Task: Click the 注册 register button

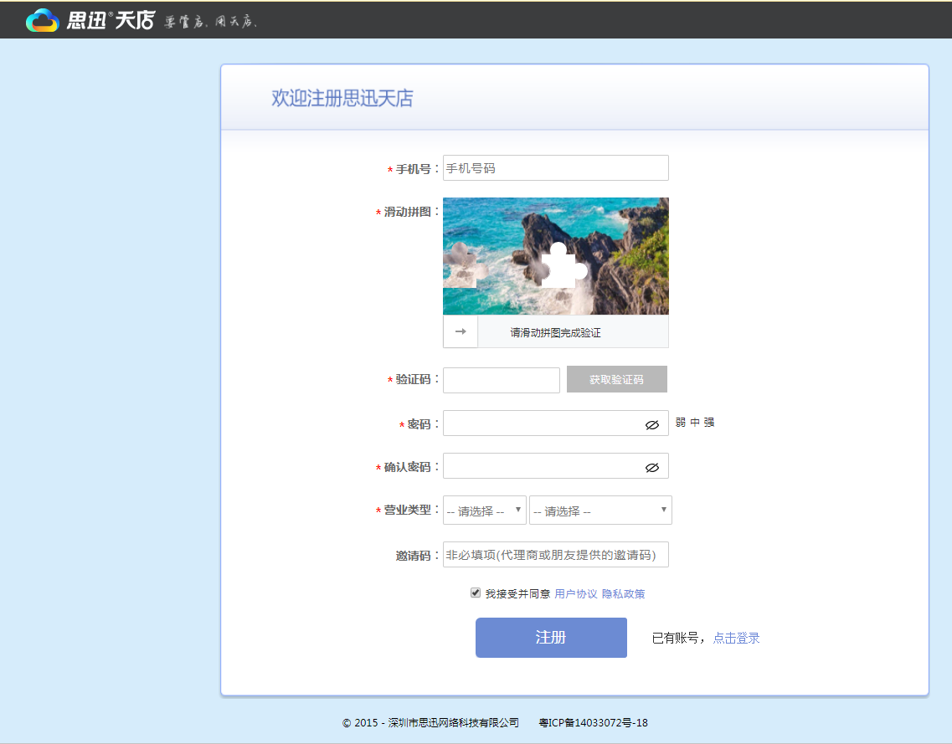Action: (x=551, y=637)
